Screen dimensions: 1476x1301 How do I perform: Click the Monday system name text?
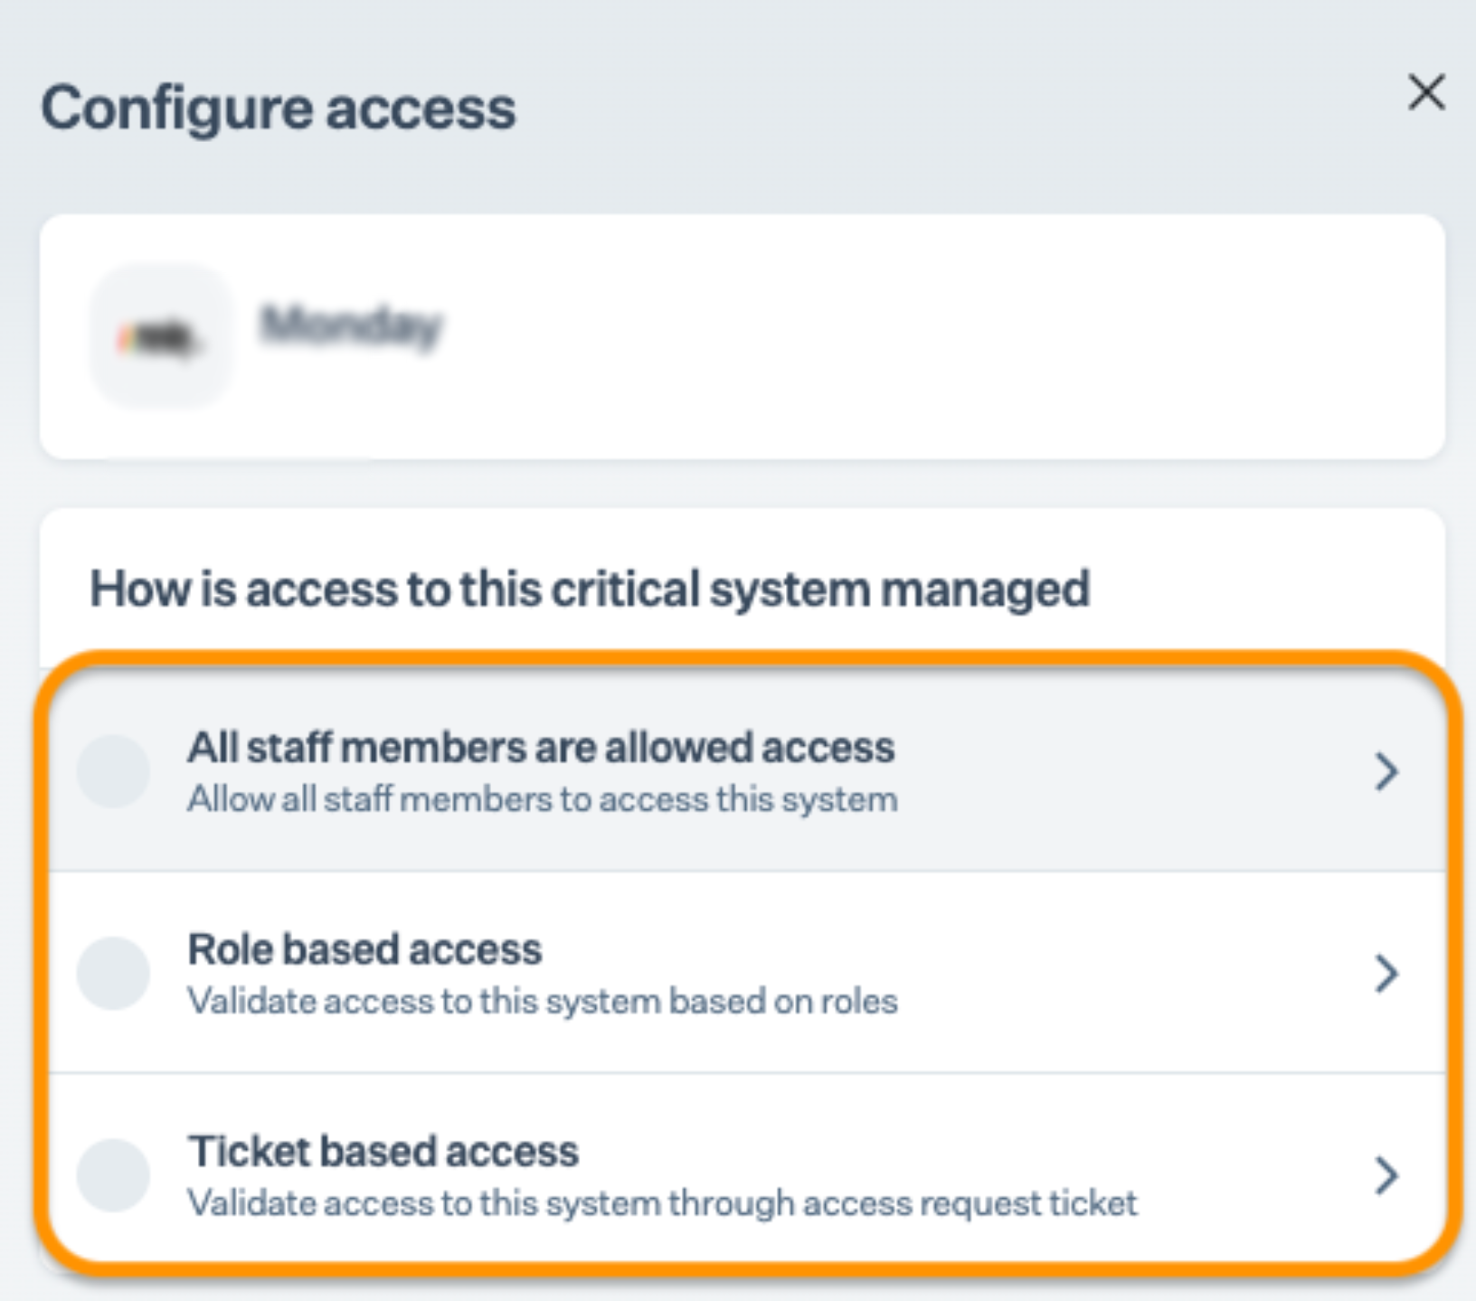click(351, 325)
